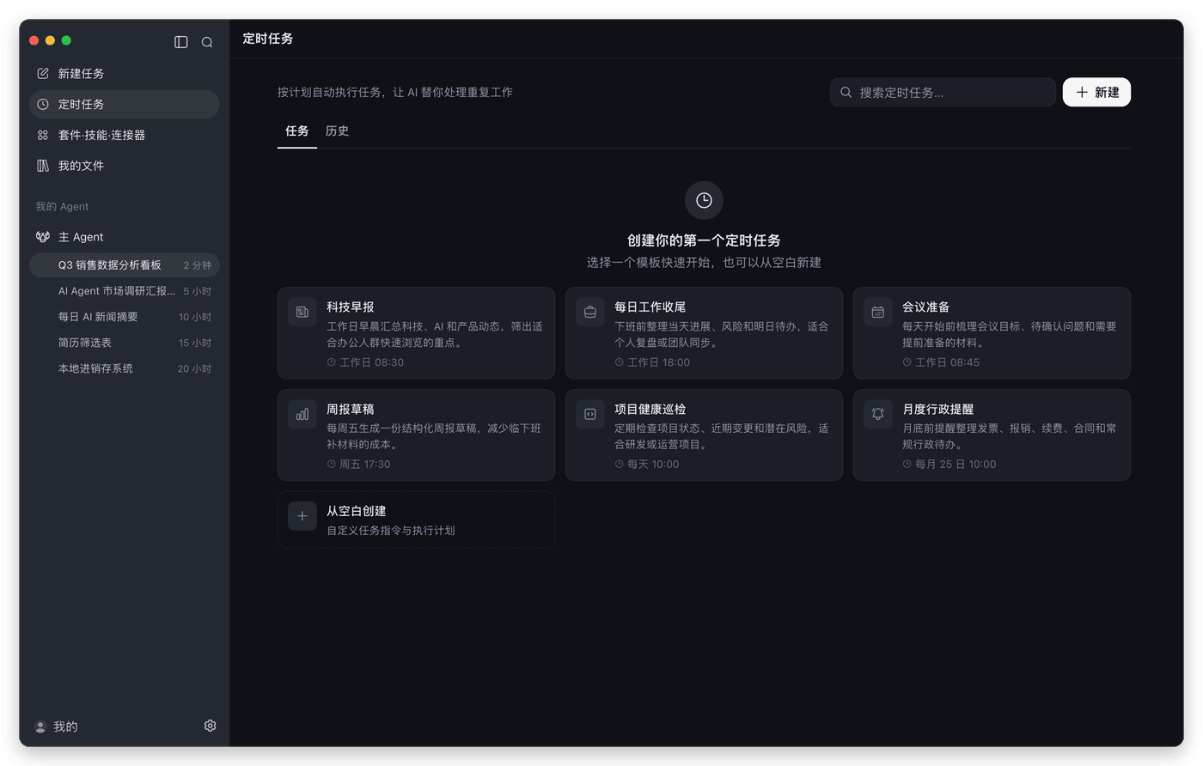Click the 新建任务 pencil icon
Screen dimensions: 1203x766
(x=43, y=73)
